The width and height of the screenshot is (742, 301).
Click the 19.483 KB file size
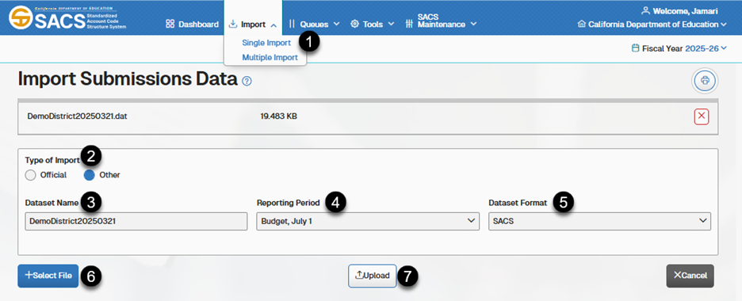[279, 116]
